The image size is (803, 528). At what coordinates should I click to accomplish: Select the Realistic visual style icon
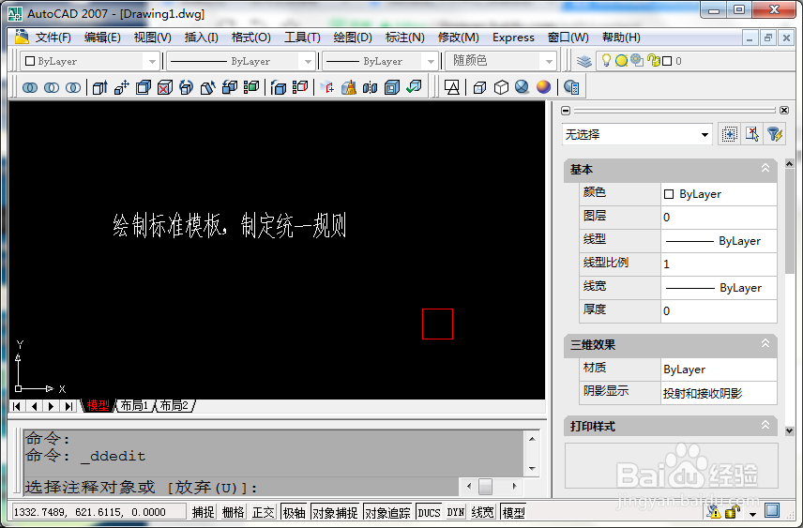(522, 87)
